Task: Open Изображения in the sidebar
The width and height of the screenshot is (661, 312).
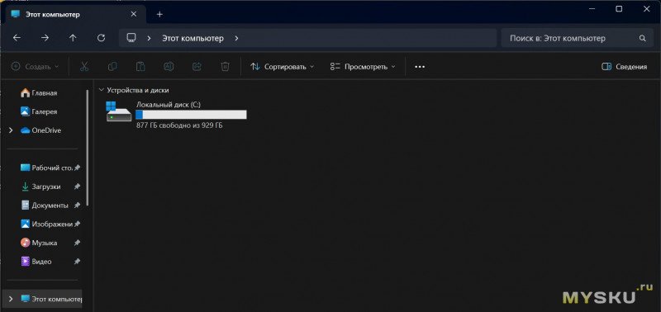Action: click(46, 224)
